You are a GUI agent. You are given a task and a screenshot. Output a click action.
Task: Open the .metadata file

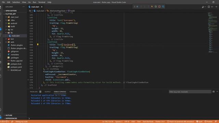pyautogui.click(x=15, y=55)
